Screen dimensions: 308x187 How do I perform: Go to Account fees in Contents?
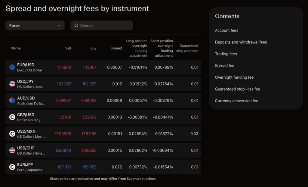point(226,30)
